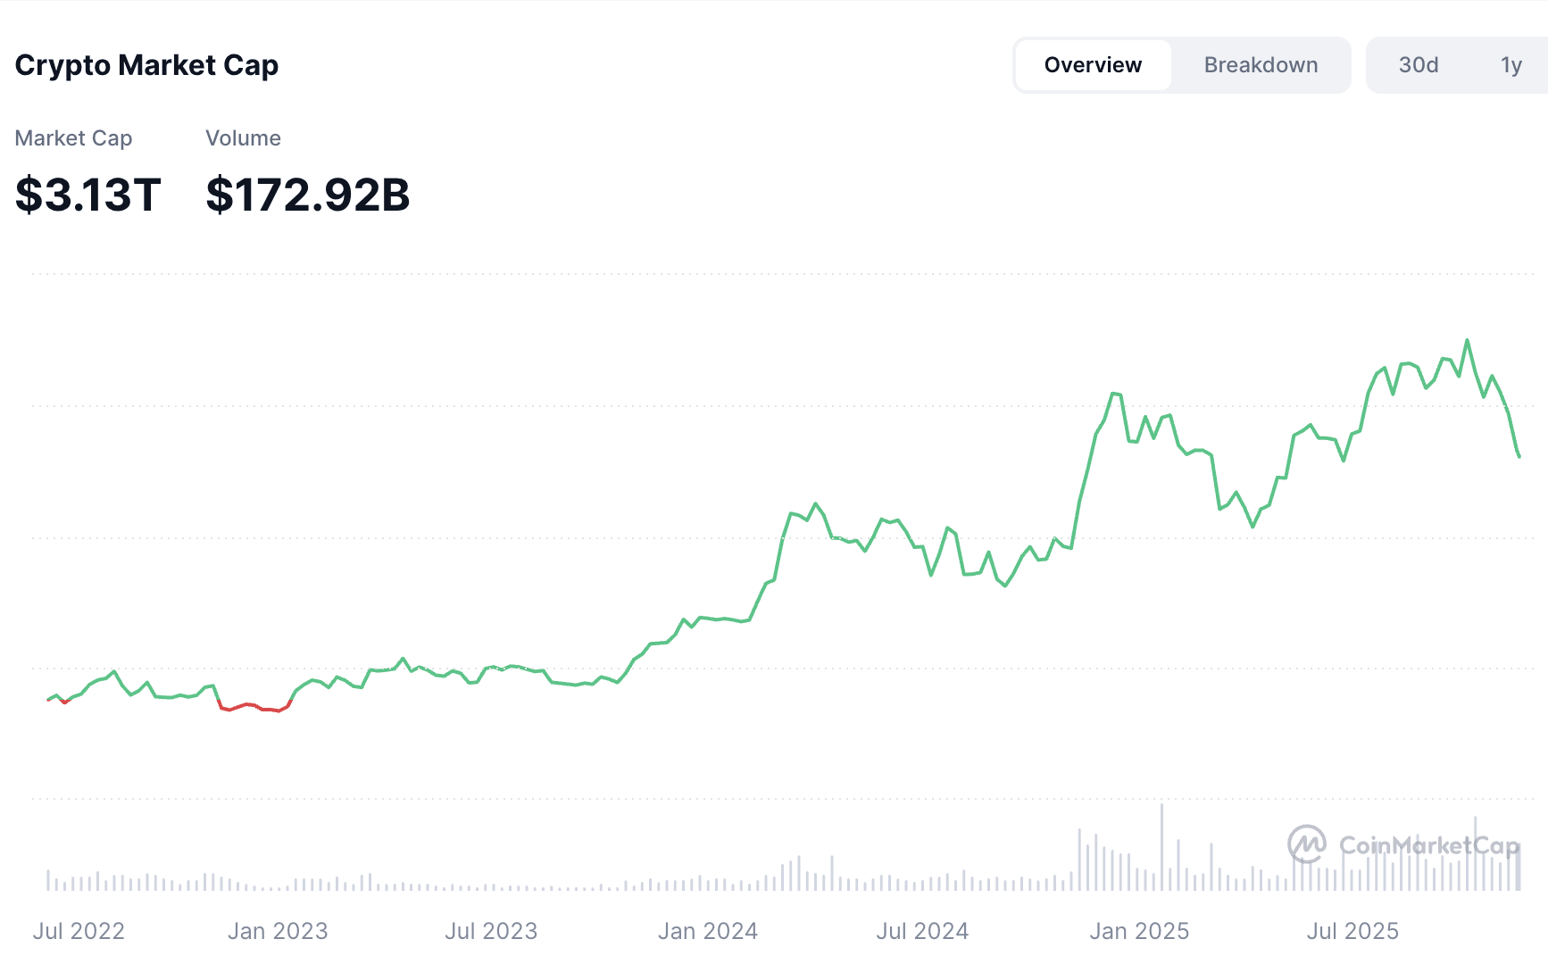Screen dimensions: 1548x964
Task: Click the Crypto Market Cap heading
Action: coord(146,65)
